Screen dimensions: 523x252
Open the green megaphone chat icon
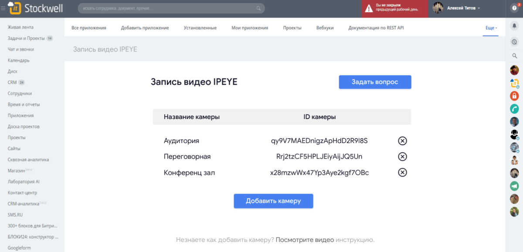click(x=514, y=186)
